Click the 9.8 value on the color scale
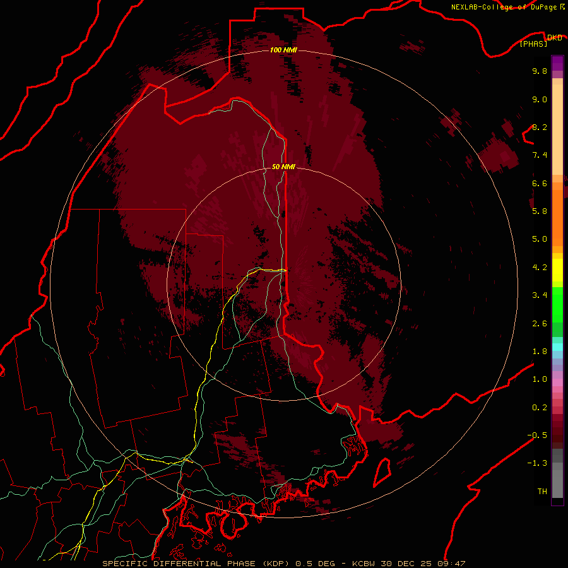Viewport: 568px width, 568px height. [540, 71]
